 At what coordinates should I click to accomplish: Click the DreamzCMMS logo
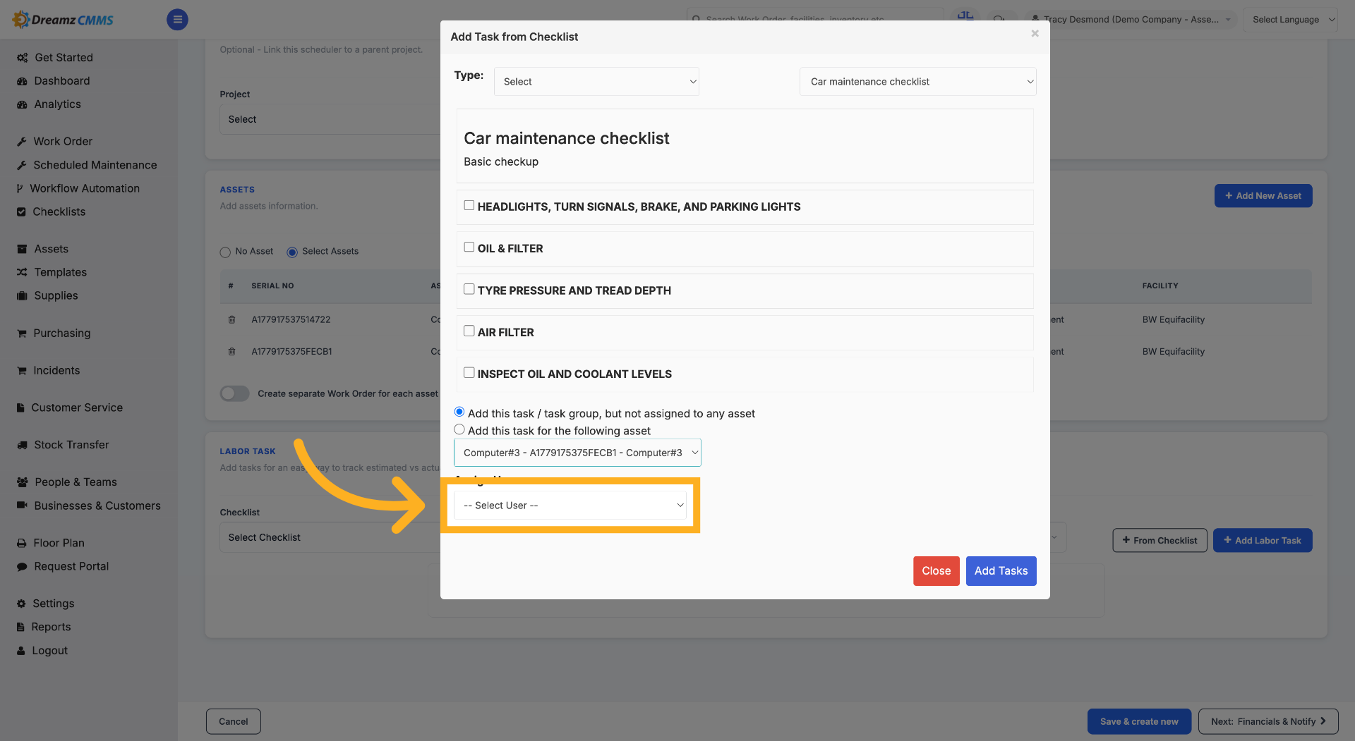click(x=64, y=20)
